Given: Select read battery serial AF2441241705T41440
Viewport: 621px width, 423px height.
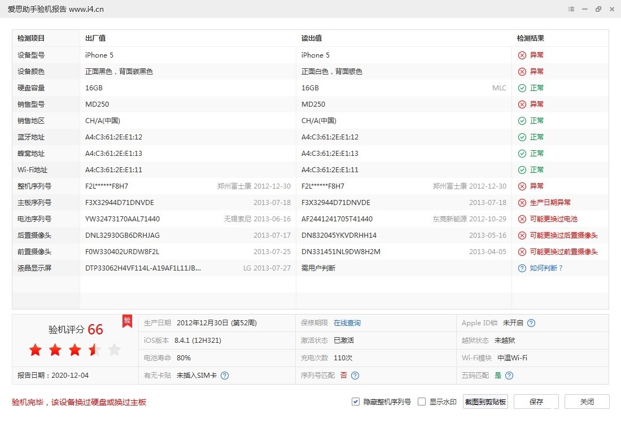Looking at the screenshot, I should (x=337, y=219).
